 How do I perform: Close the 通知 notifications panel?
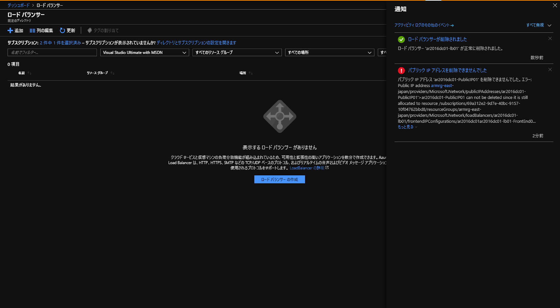(x=555, y=5)
